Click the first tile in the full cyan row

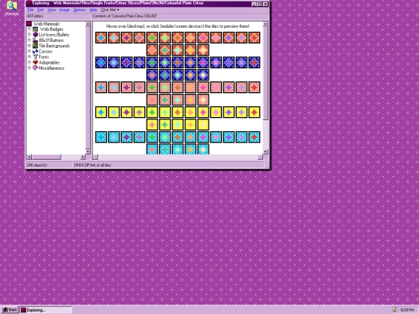(x=101, y=137)
